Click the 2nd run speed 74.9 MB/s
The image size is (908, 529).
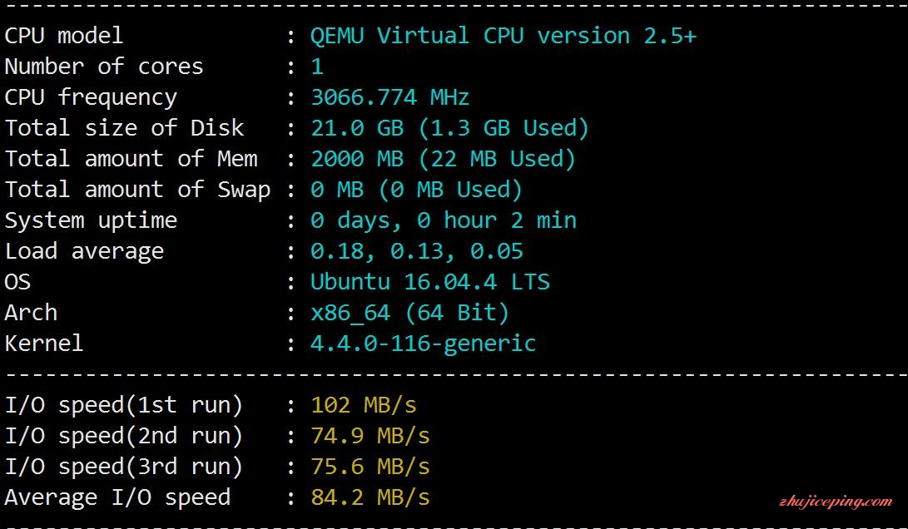point(370,436)
